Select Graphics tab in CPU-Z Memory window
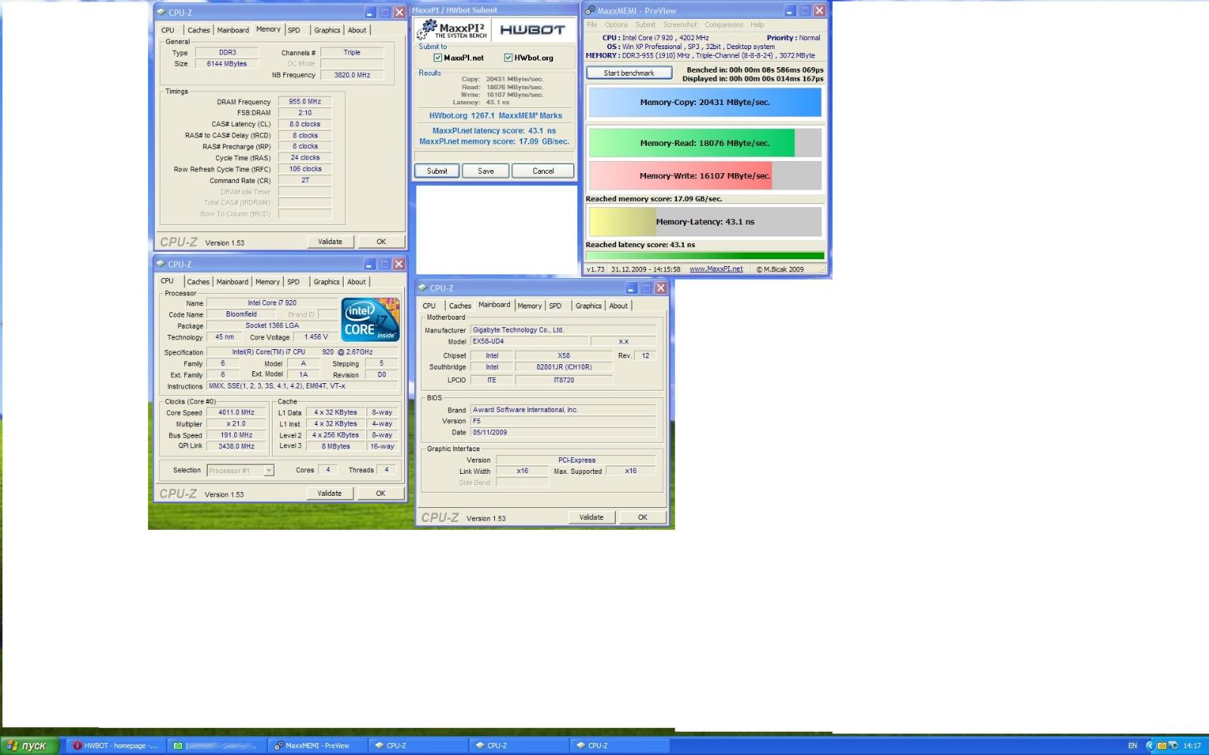 tap(327, 30)
